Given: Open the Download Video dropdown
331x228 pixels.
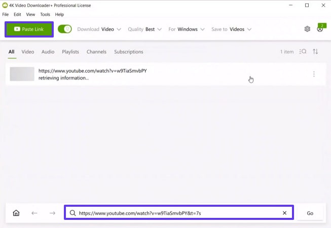Looking at the screenshot, I should tap(99, 29).
